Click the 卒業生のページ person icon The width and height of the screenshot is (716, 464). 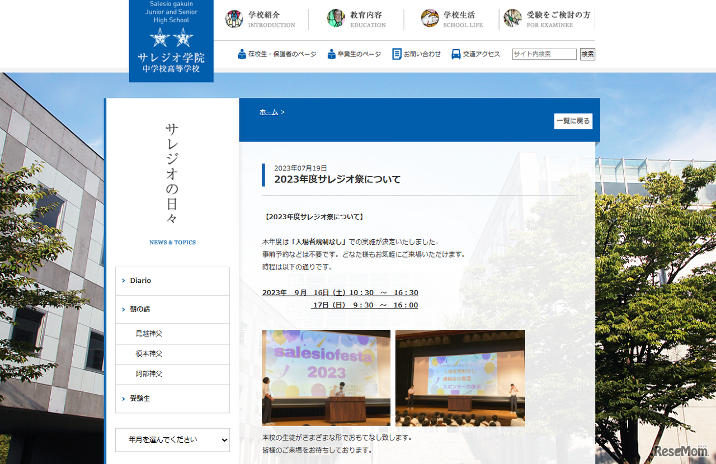click(x=332, y=54)
